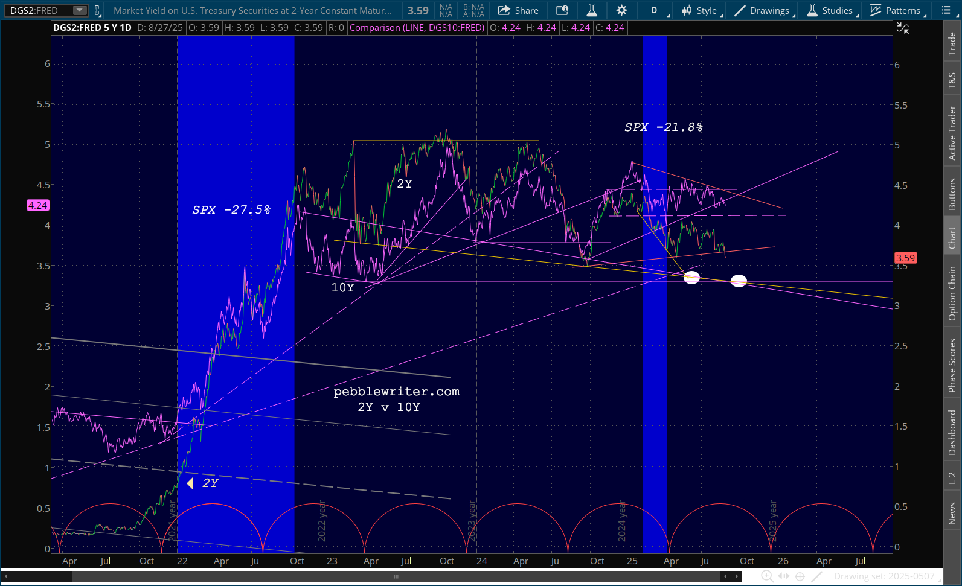Open chart settings gear icon
This screenshot has width=962, height=586.
click(x=621, y=10)
